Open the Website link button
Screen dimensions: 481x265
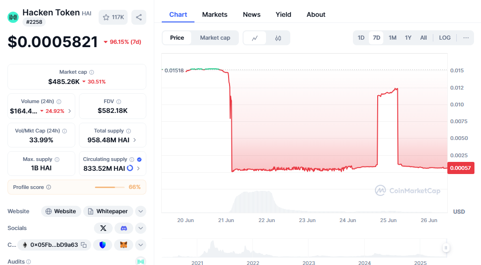point(61,211)
